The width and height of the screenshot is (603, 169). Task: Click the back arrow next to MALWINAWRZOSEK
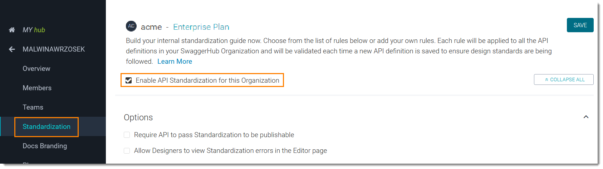coord(12,49)
